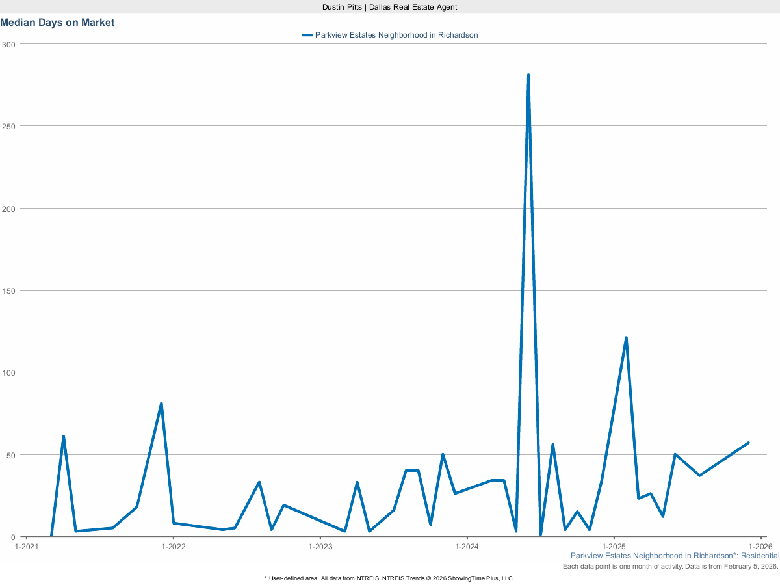Viewport: 780px width, 585px height.
Task: Click the tallest spike near 280 days
Action: coord(528,75)
